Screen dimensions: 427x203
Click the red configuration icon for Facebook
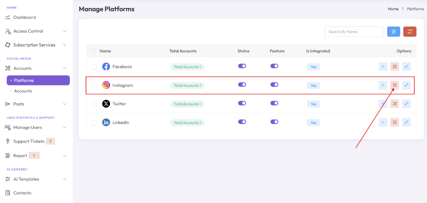click(395, 66)
